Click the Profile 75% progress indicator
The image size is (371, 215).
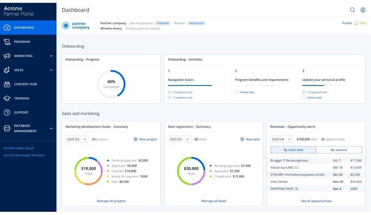(354, 23)
